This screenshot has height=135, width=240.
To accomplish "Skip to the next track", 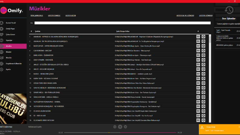I will 125,127.
